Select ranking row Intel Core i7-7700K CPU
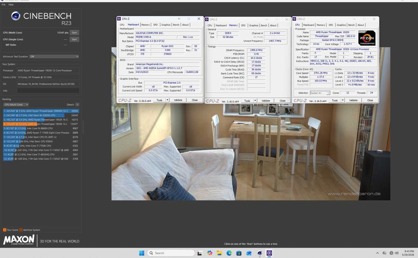This screenshot has height=258, width=418. pos(41,146)
